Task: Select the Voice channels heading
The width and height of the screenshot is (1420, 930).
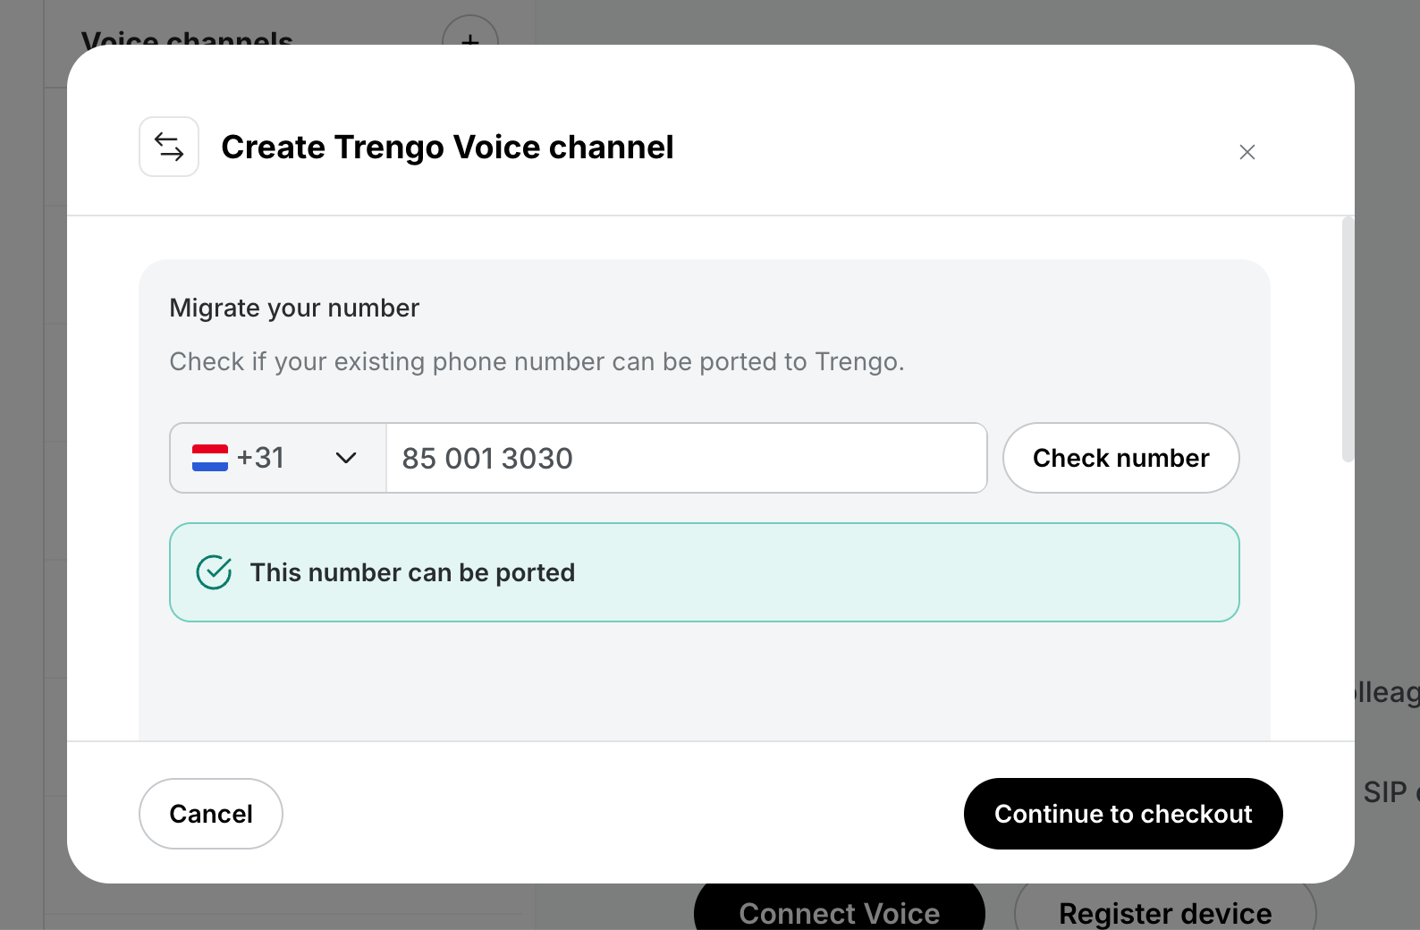Action: tap(187, 38)
